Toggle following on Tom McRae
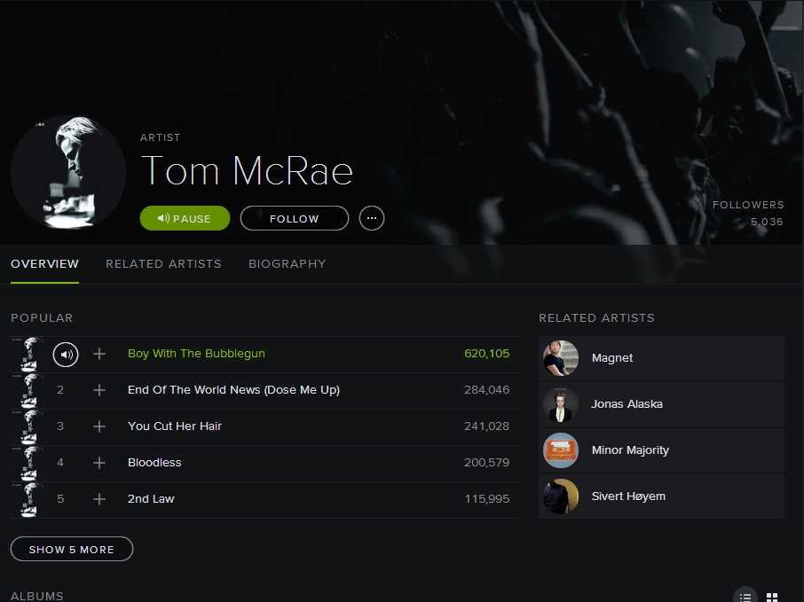Image resolution: width=804 pixels, height=602 pixels. (x=294, y=218)
